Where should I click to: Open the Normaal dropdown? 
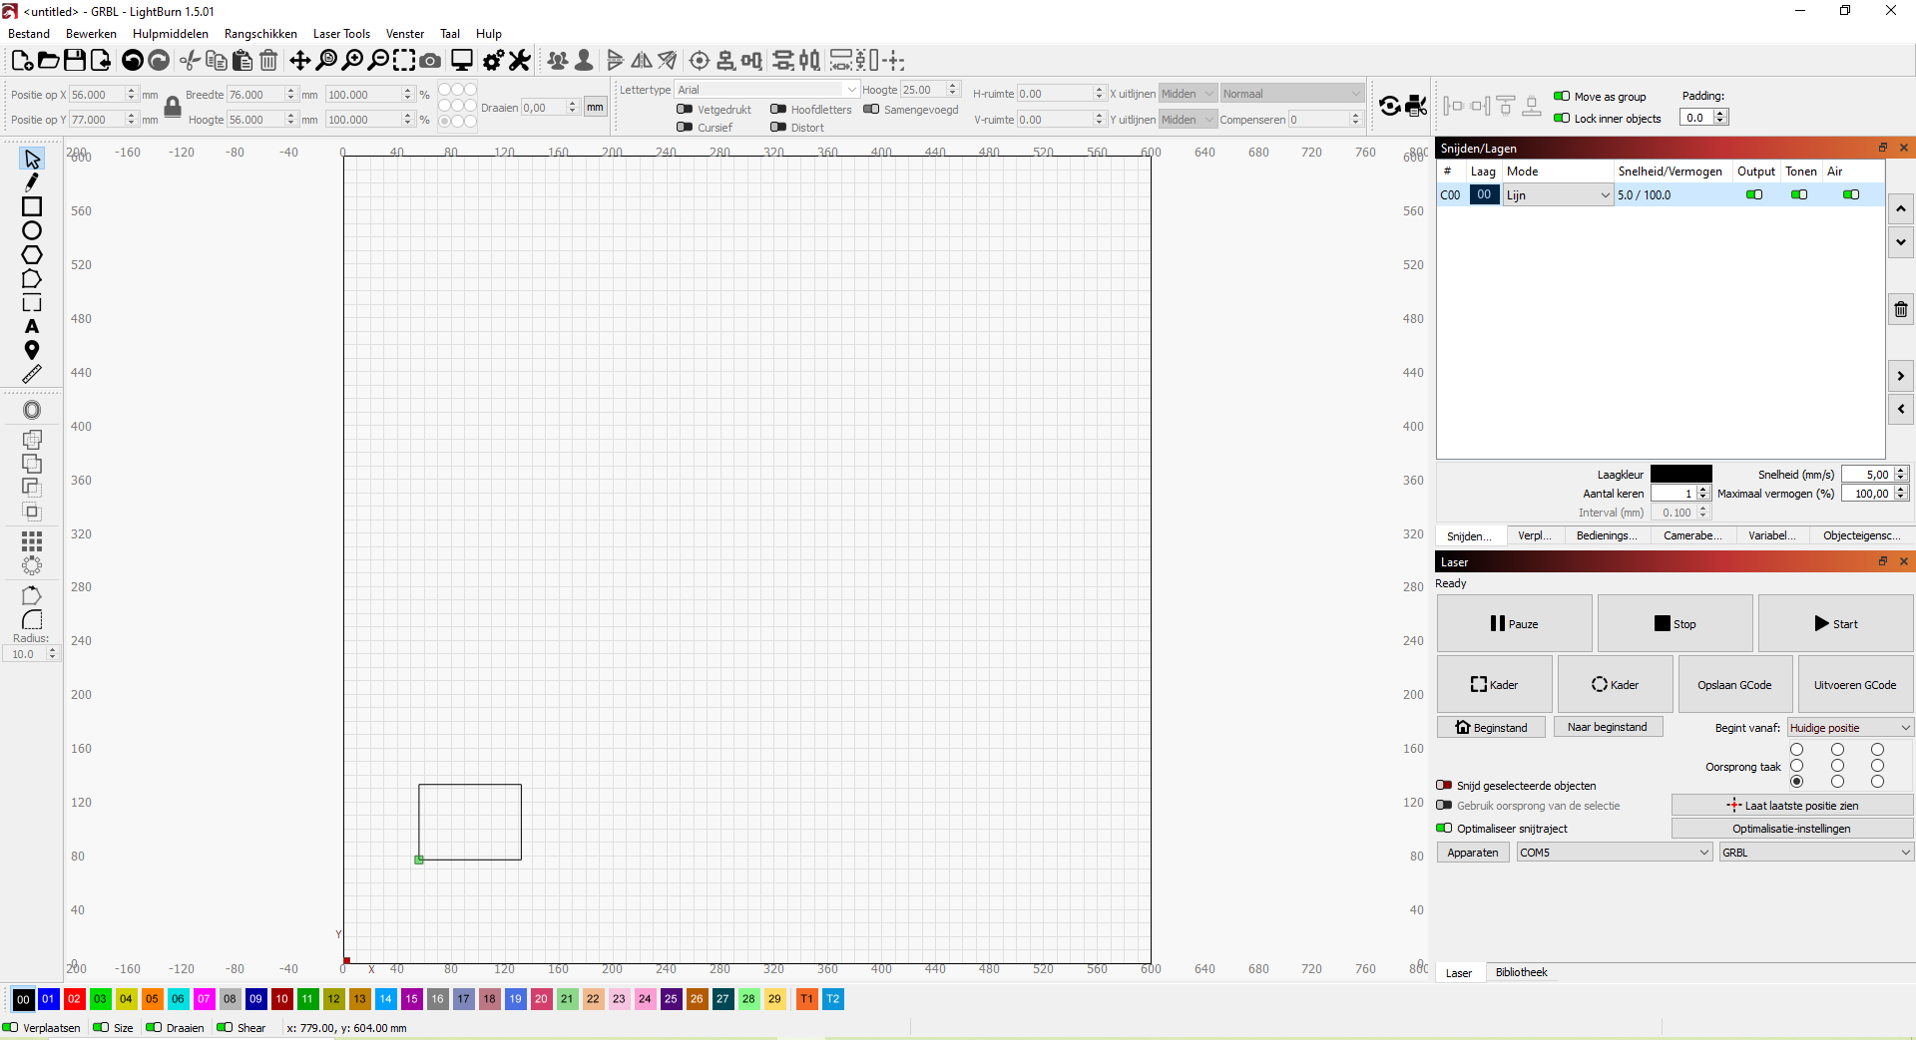[x=1291, y=94]
